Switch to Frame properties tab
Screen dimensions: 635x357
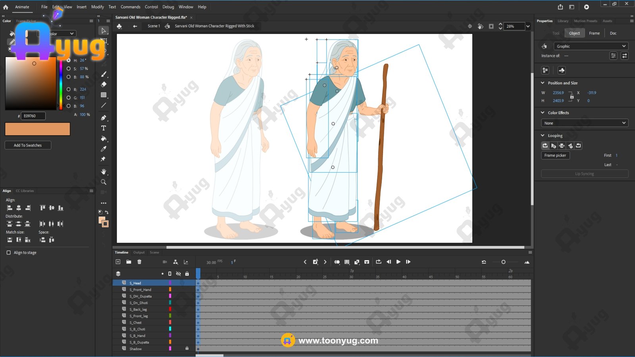click(x=594, y=33)
